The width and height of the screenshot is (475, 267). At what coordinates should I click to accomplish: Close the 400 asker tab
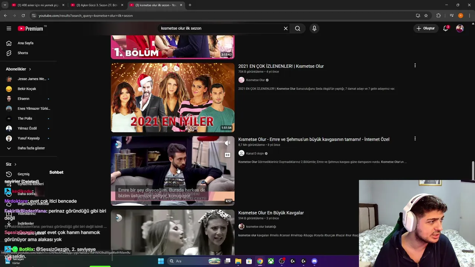pos(63,5)
